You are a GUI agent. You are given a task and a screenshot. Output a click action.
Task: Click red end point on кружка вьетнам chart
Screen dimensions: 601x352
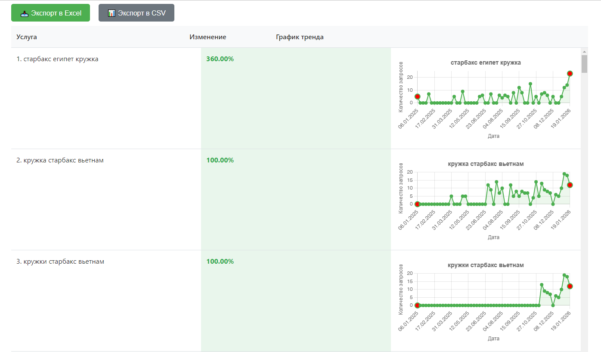(570, 185)
